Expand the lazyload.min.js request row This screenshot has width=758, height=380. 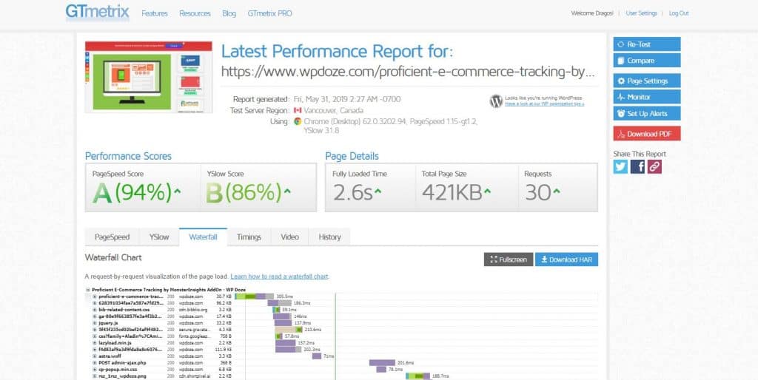point(95,342)
